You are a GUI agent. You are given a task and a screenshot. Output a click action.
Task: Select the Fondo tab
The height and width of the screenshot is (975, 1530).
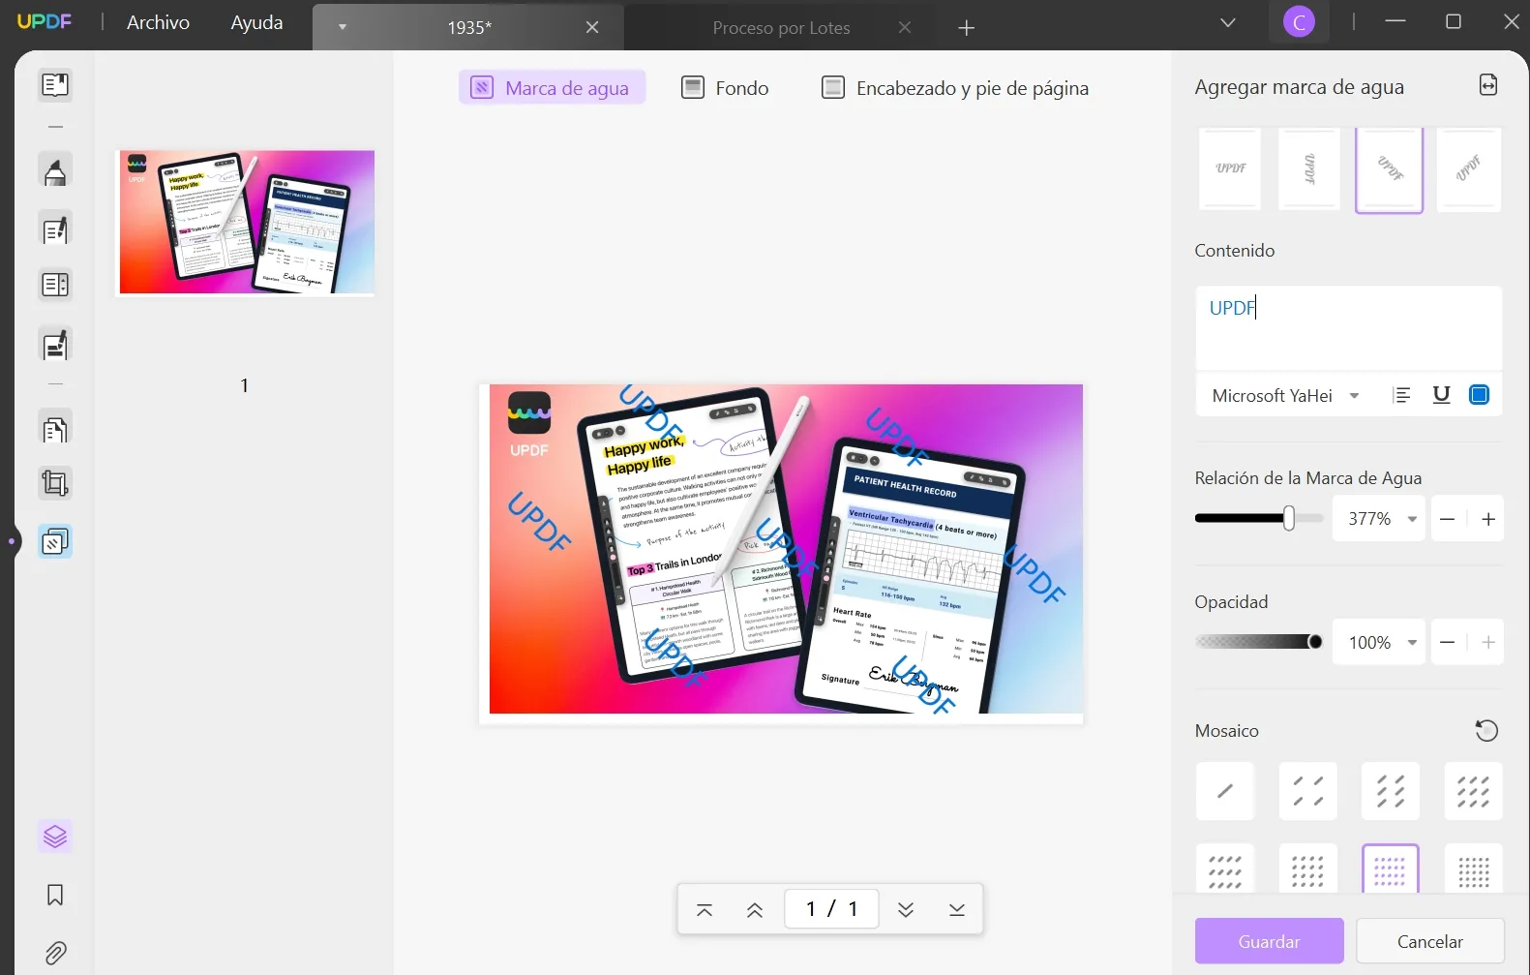[726, 88]
